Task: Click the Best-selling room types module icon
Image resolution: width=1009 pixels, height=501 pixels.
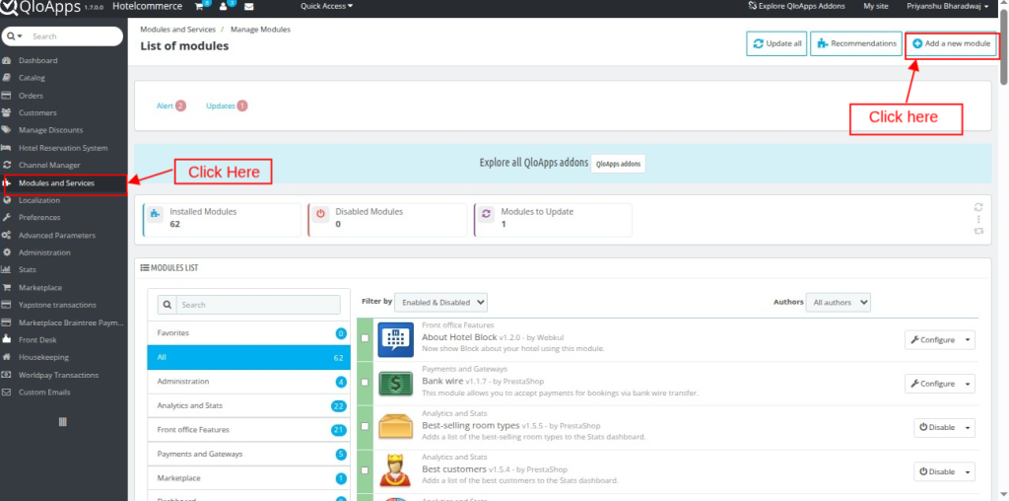Action: coord(395,427)
